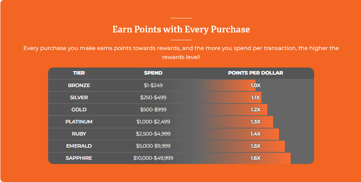
Task: Click the 1.3X points bar
Action: pyautogui.click(x=236, y=122)
